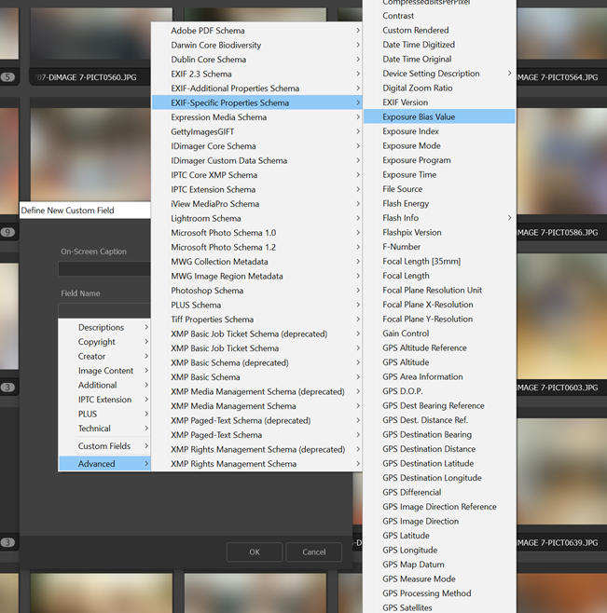Open IDimager Core Schema submenu
Viewport: 607px width, 613px height.
click(x=256, y=146)
